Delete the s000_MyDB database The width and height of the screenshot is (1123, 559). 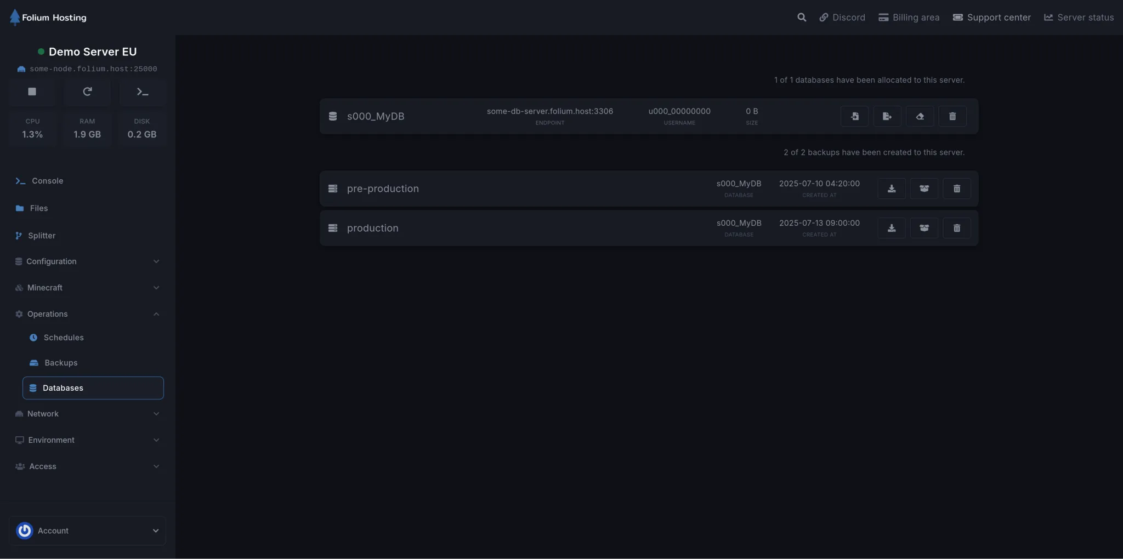952,116
